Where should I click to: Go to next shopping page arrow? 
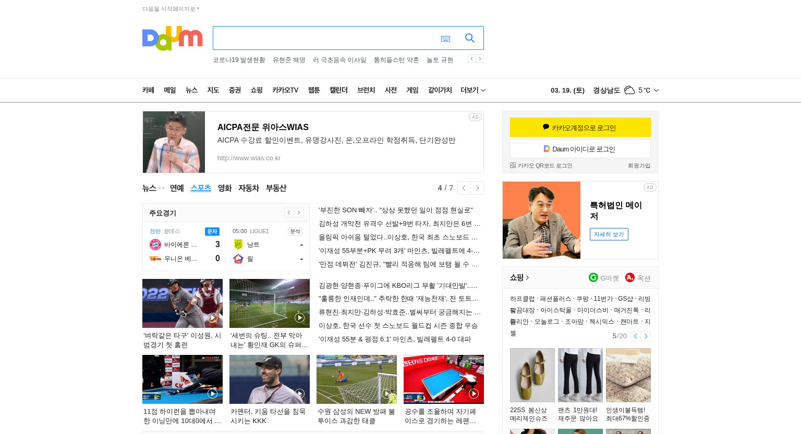click(x=646, y=336)
